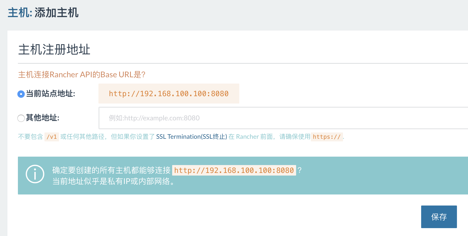Click the URL highlighted inside the blue banner

(x=234, y=170)
